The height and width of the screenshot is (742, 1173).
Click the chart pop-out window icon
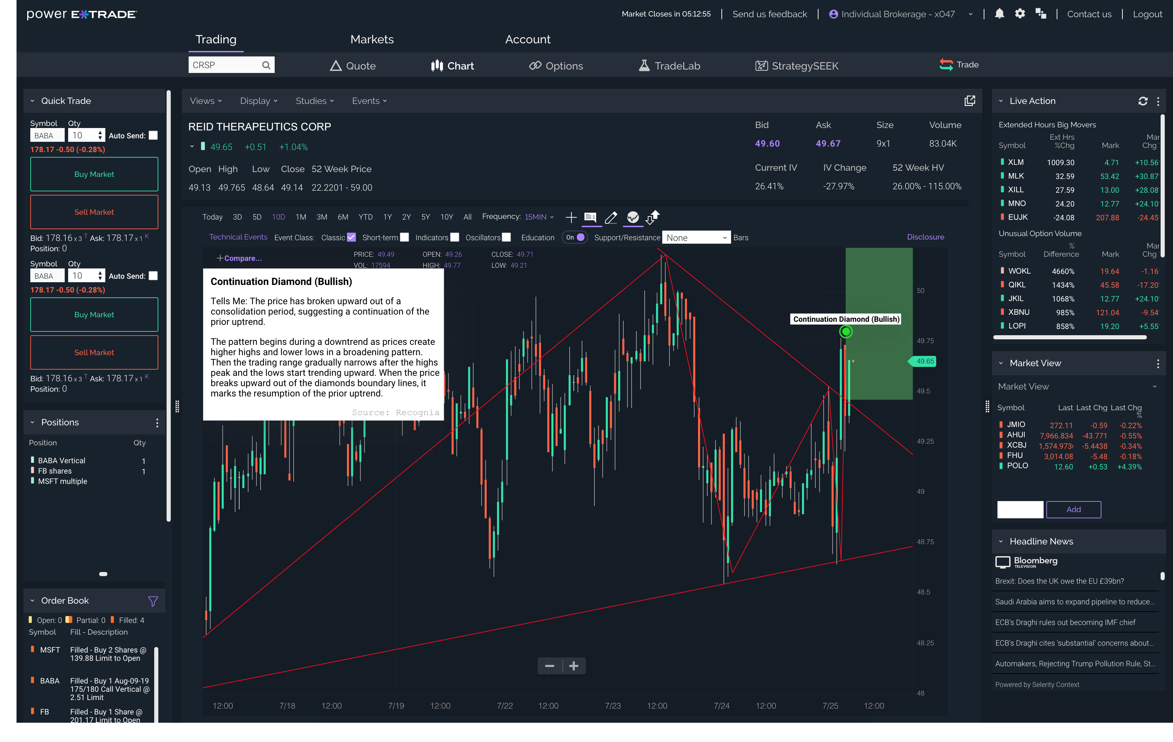pyautogui.click(x=969, y=101)
